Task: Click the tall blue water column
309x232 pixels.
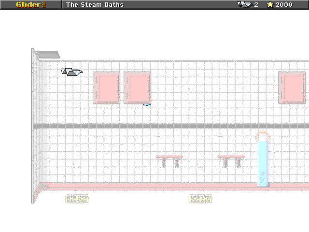Action: click(x=263, y=163)
